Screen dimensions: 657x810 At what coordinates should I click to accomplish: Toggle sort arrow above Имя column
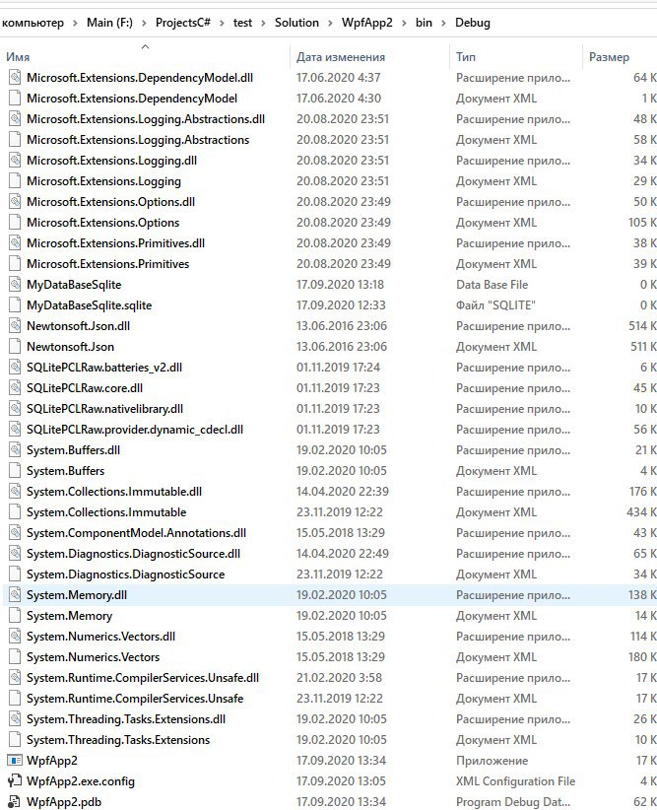[x=145, y=46]
